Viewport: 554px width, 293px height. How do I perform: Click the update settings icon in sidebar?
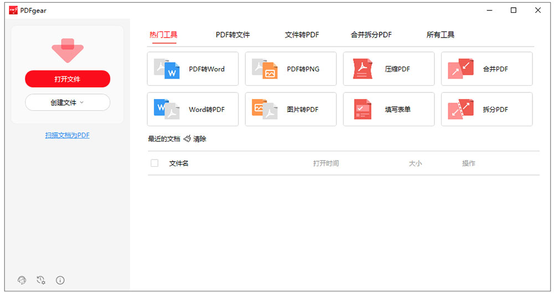click(x=41, y=280)
